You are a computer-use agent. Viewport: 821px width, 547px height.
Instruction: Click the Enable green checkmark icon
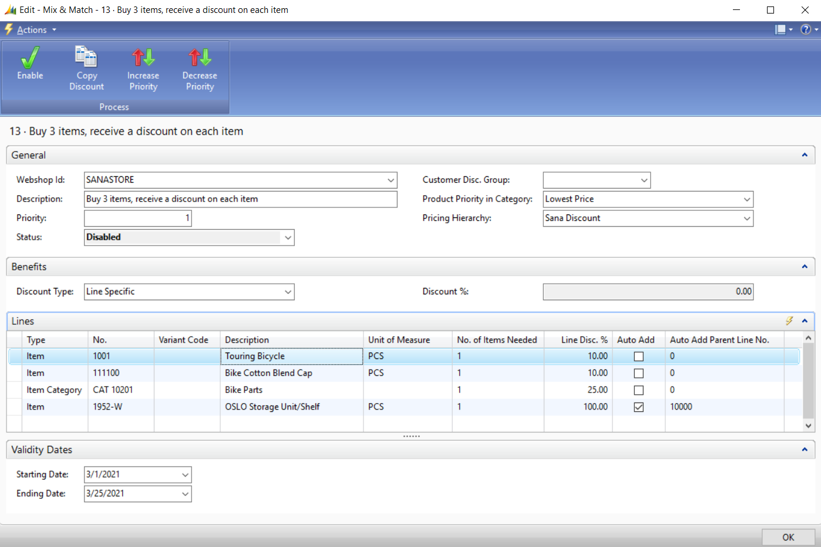point(30,58)
